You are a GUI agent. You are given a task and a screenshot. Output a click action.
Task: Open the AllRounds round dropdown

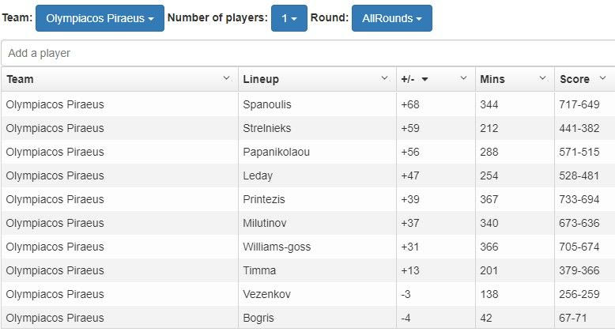(x=391, y=18)
